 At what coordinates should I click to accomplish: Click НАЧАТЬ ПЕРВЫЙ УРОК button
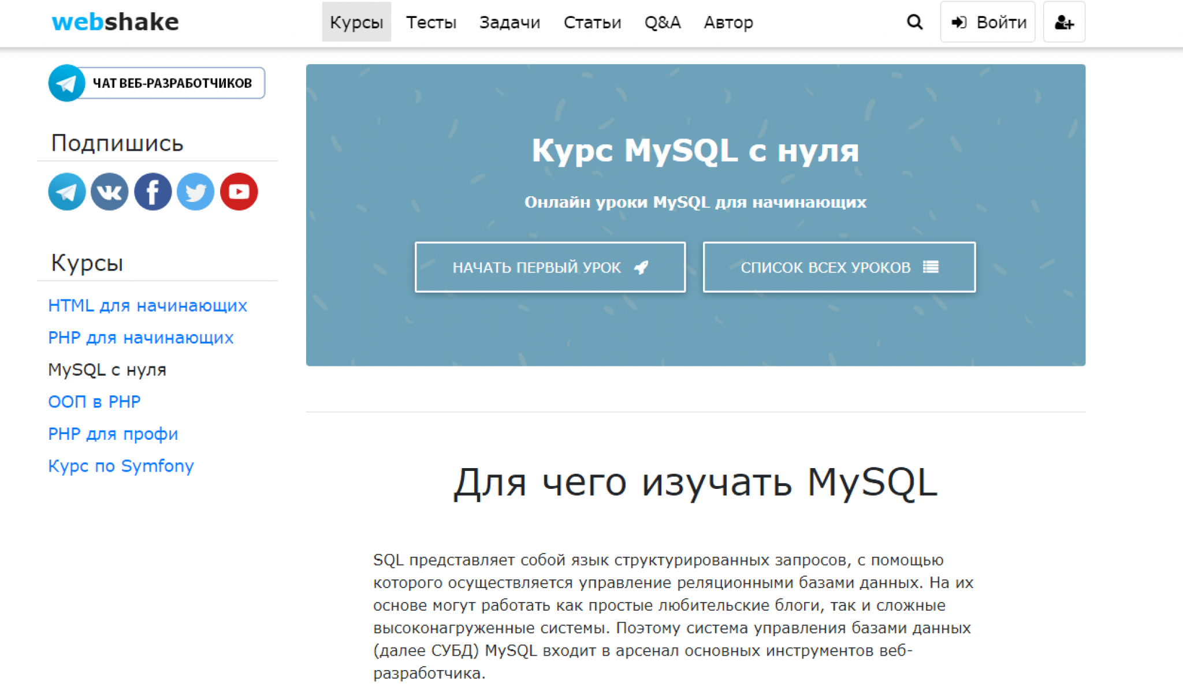pos(550,267)
